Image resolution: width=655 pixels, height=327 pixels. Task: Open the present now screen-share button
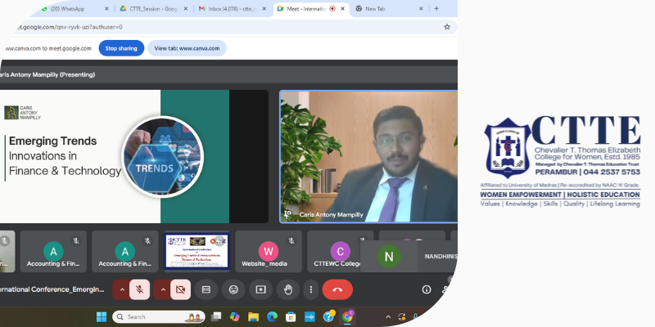point(260,289)
